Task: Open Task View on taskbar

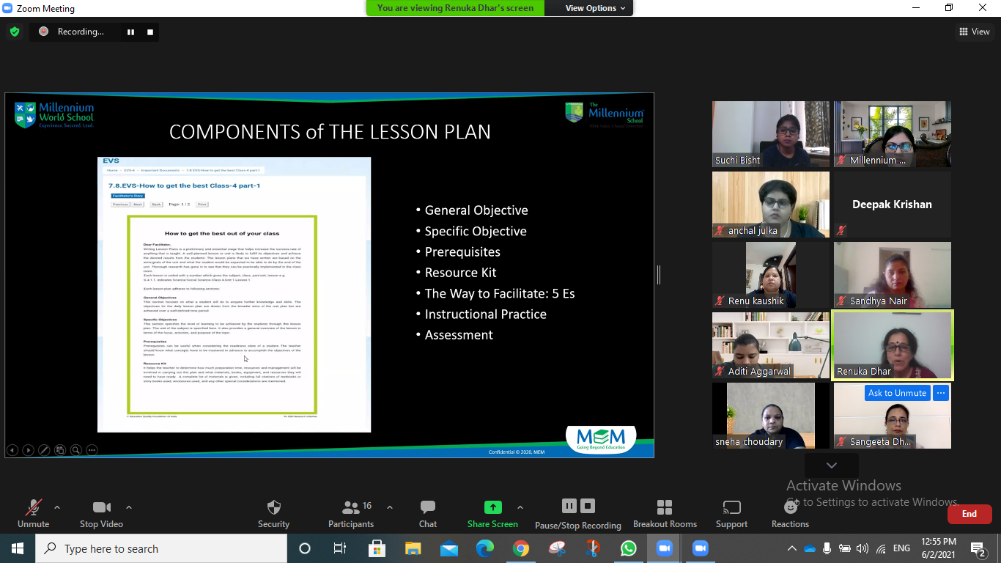Action: pyautogui.click(x=340, y=548)
